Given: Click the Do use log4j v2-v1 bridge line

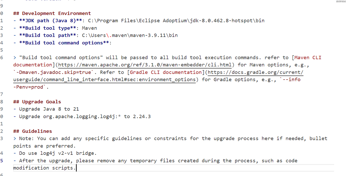Looking at the screenshot, I should [58, 153].
